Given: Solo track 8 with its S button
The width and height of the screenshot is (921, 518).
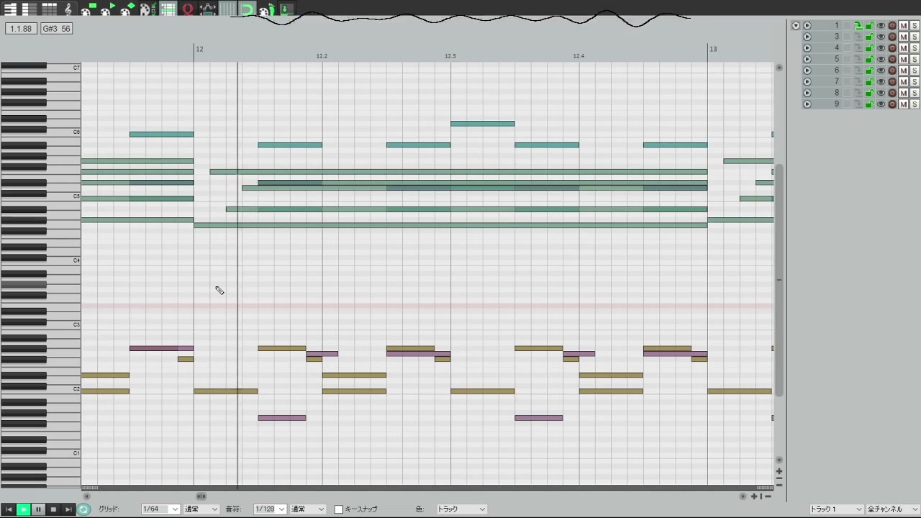Looking at the screenshot, I should coord(915,93).
